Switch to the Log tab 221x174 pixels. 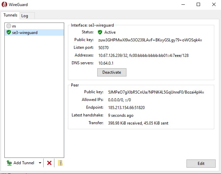25,16
